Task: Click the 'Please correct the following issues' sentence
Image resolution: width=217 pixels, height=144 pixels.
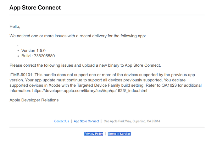Action: click(x=85, y=65)
